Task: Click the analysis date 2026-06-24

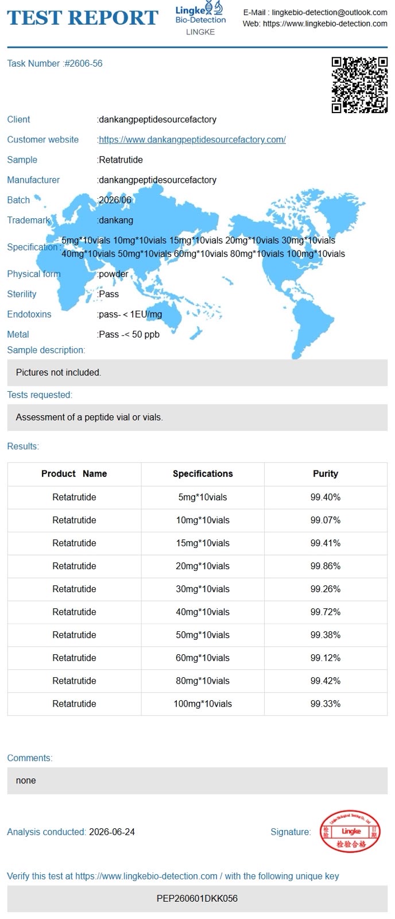Action: 112,832
